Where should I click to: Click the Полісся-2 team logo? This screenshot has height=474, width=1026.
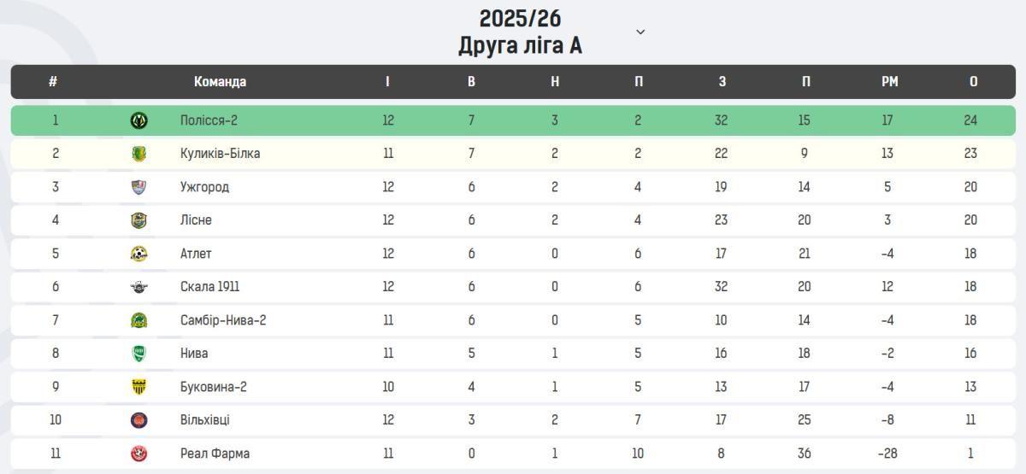pyautogui.click(x=139, y=120)
